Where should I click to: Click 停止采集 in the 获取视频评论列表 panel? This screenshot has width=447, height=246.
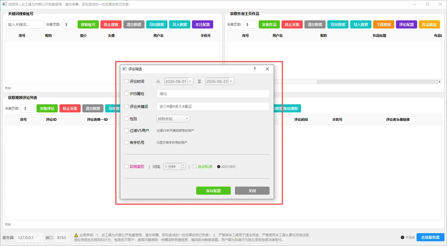click(70, 108)
